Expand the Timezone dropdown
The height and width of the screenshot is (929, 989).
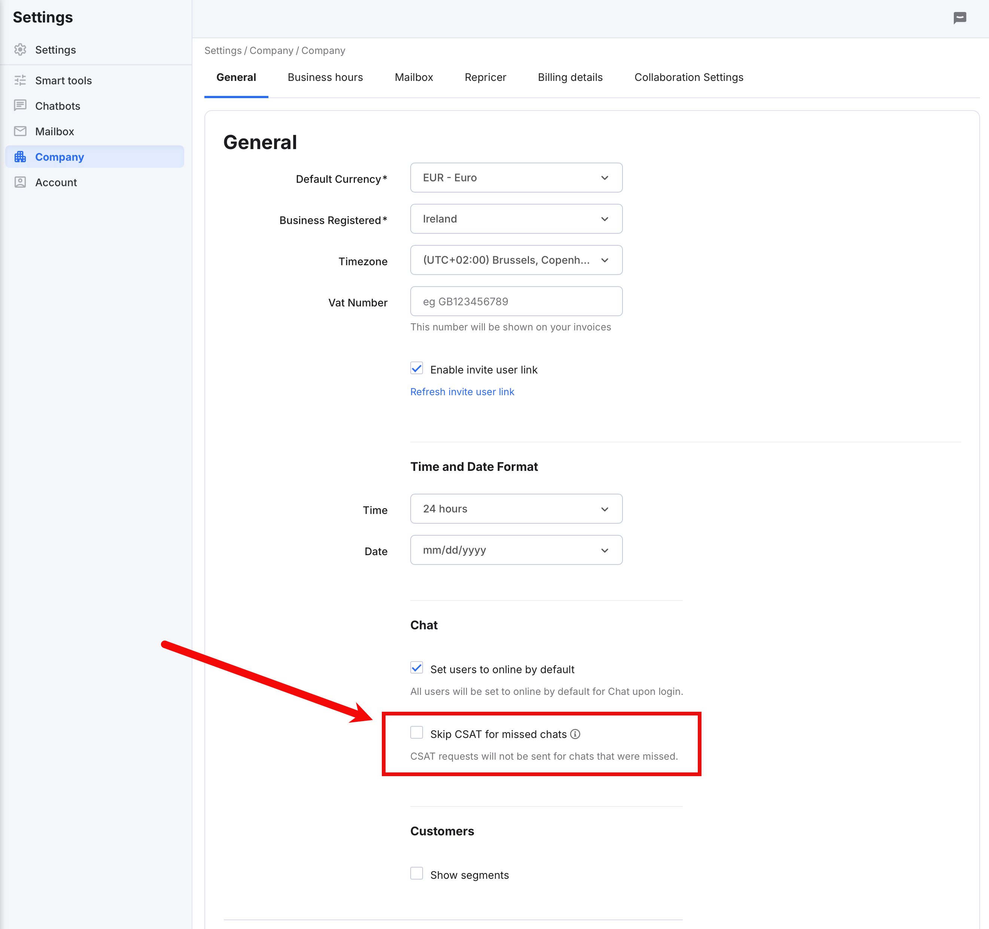click(x=516, y=260)
